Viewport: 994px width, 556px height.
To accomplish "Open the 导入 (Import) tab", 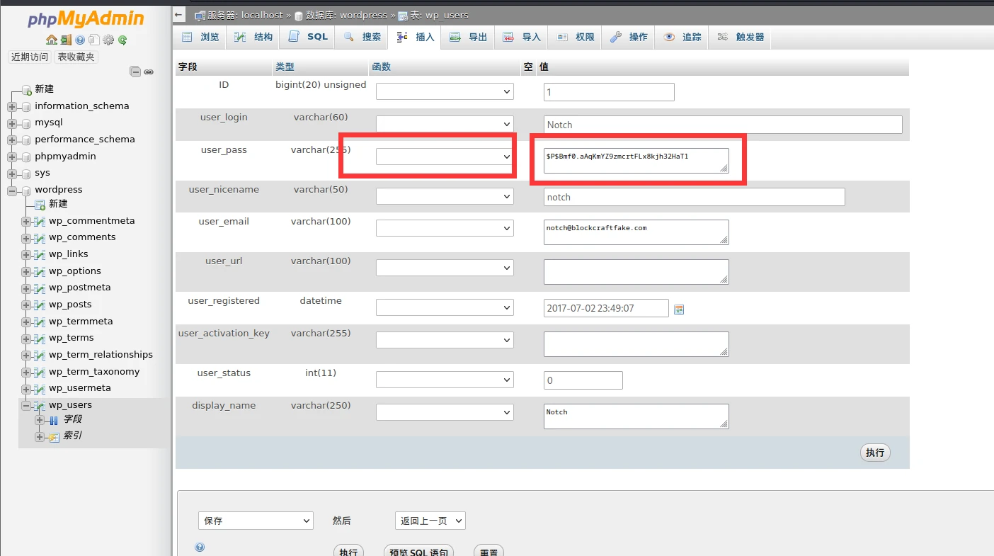I will pyautogui.click(x=522, y=37).
